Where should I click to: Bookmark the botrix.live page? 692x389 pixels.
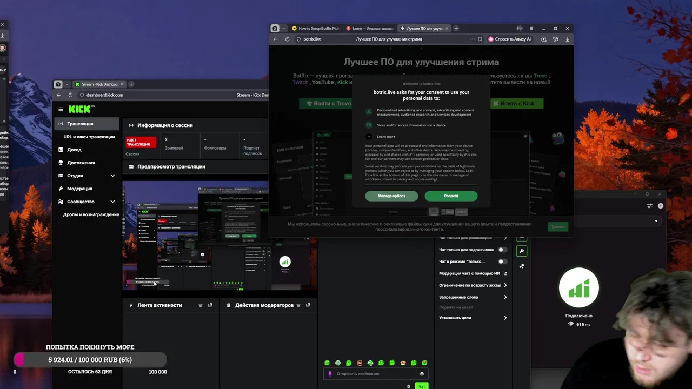[480, 39]
